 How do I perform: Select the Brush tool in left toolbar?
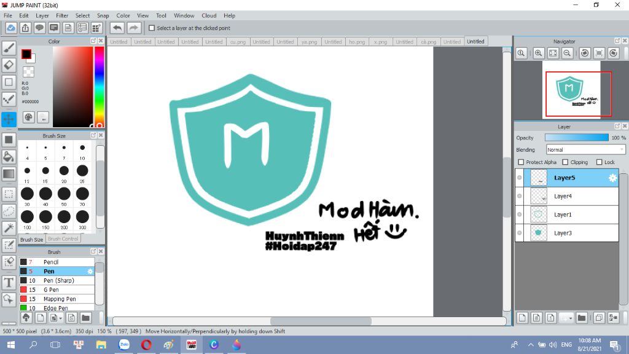pos(9,48)
